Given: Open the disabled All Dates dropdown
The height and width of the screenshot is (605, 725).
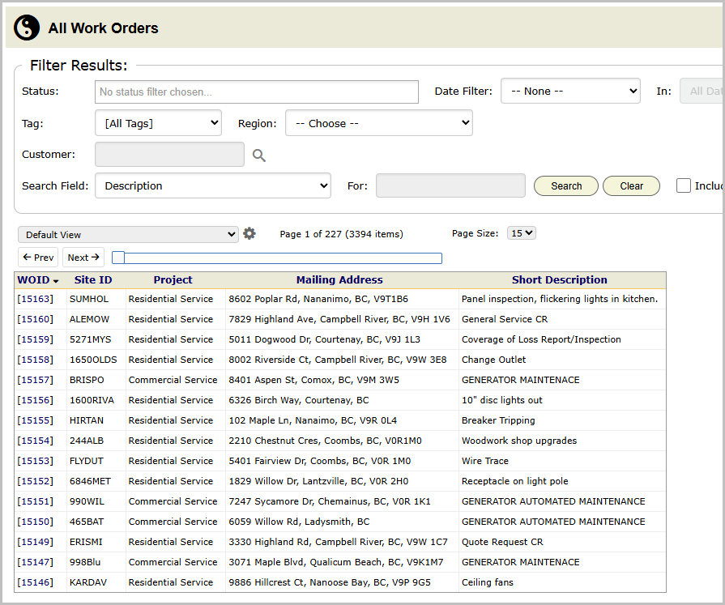Looking at the screenshot, I should point(702,91).
